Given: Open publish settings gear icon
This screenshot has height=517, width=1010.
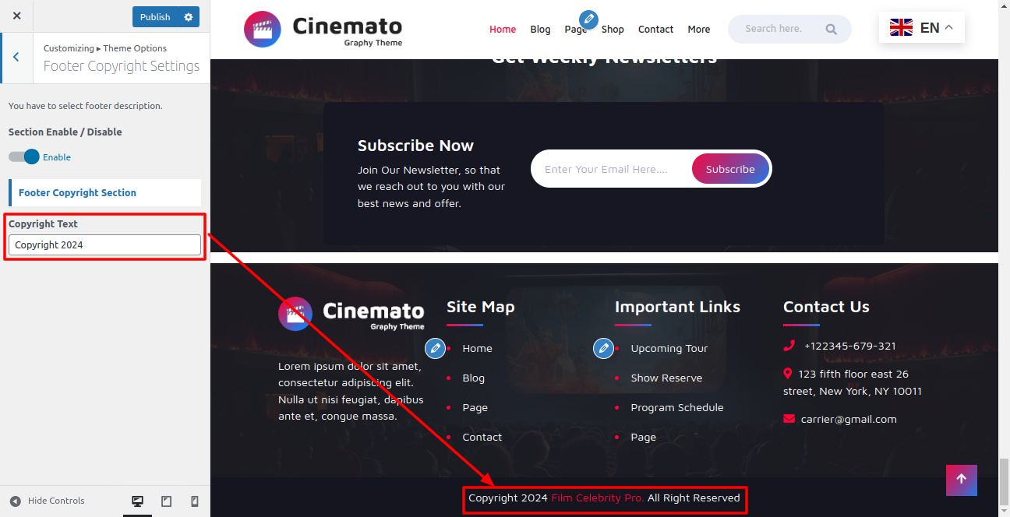Looking at the screenshot, I should (x=188, y=17).
